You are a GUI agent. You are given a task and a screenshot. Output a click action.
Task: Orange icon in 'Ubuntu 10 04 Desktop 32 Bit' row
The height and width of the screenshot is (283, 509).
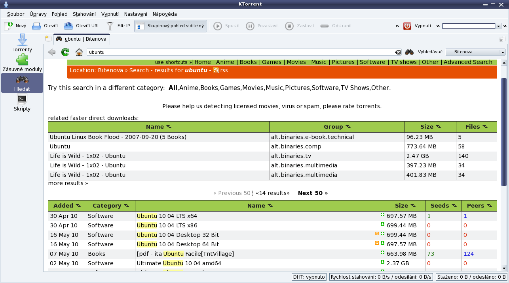[x=377, y=234]
